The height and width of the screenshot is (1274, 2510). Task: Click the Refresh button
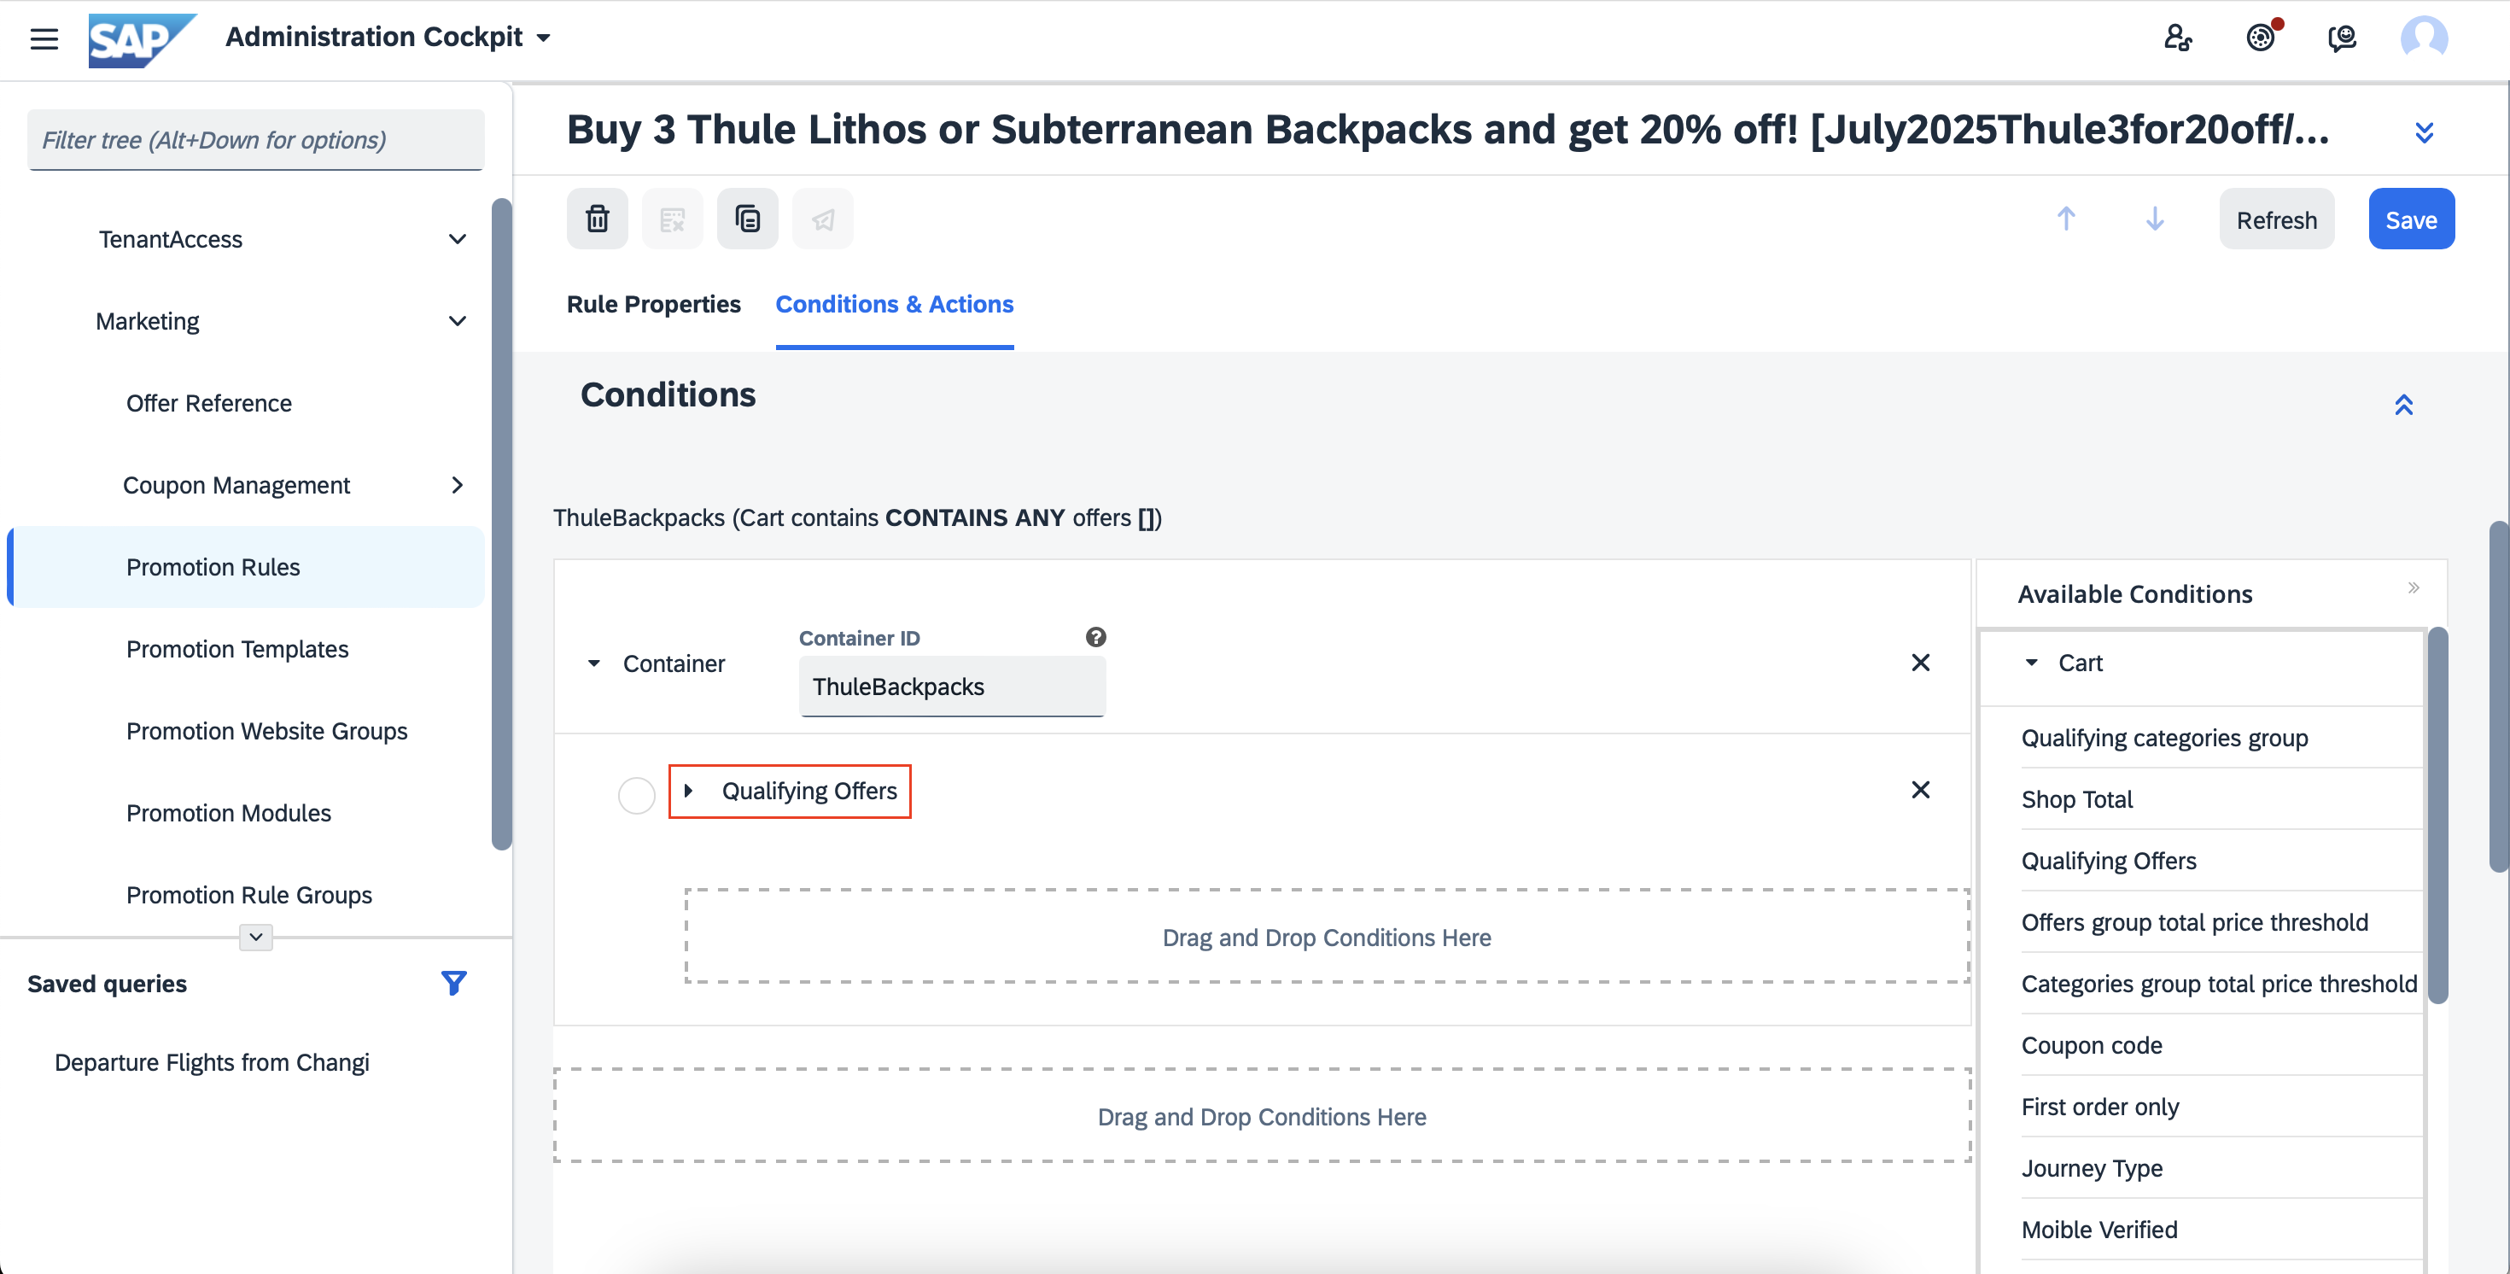click(x=2276, y=219)
